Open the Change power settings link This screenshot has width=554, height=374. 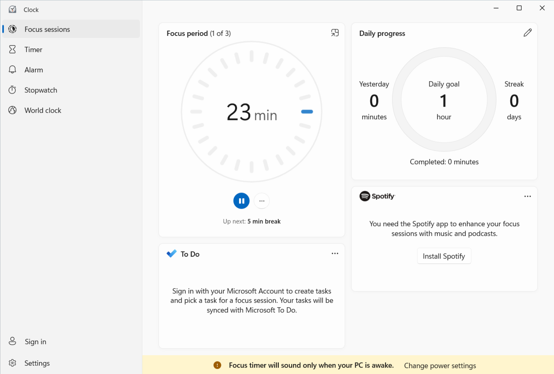[x=440, y=366]
